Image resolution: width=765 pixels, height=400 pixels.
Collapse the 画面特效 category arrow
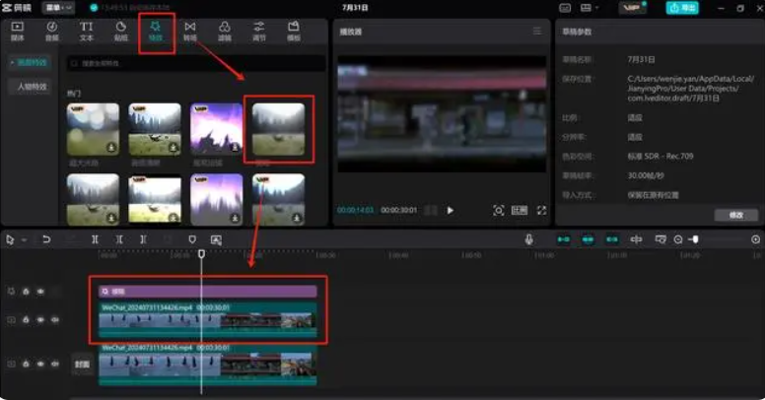point(12,62)
